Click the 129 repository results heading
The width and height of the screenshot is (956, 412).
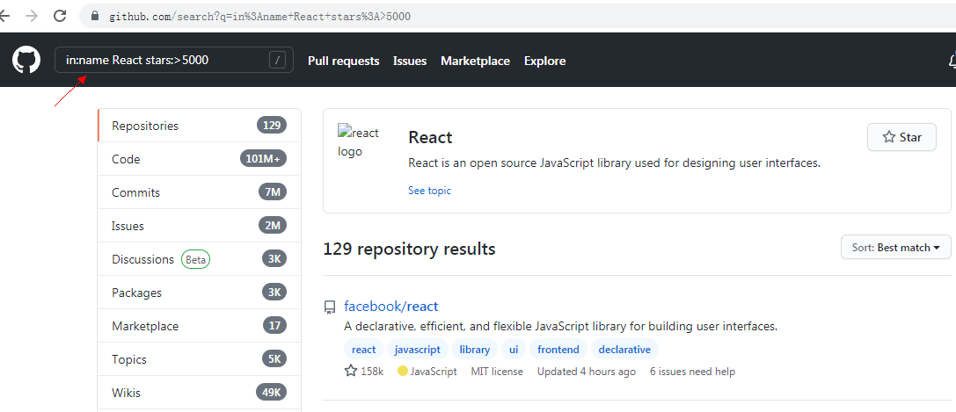[409, 249]
